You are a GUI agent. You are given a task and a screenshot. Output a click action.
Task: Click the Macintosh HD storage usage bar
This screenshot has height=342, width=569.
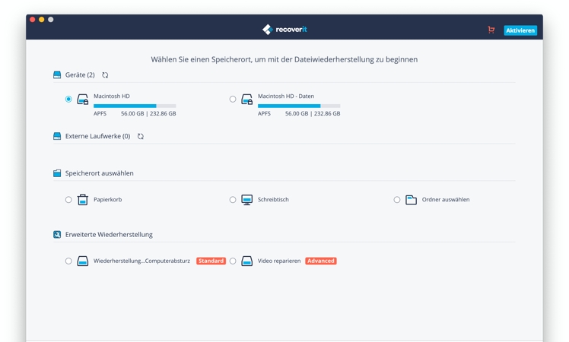[135, 106]
